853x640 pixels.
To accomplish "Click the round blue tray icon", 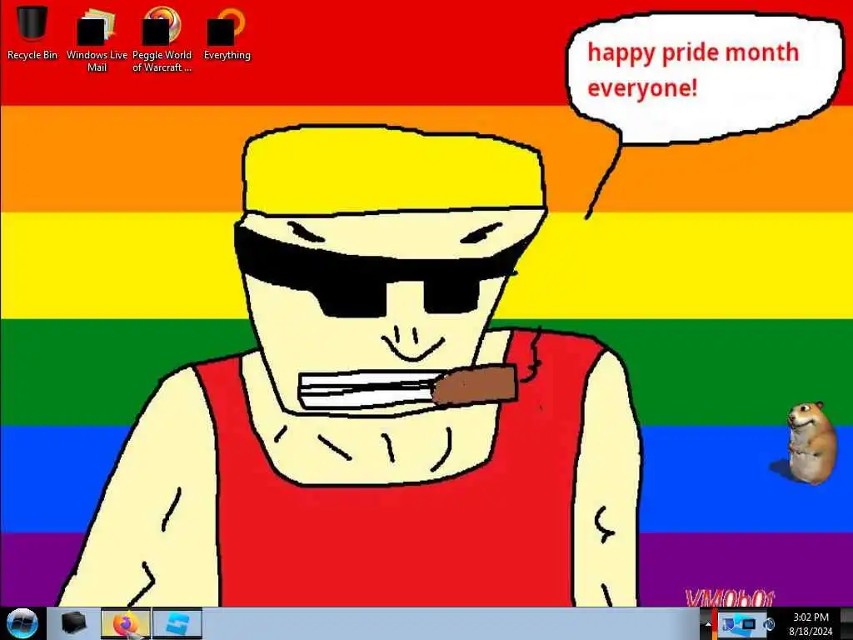I will click(x=769, y=624).
